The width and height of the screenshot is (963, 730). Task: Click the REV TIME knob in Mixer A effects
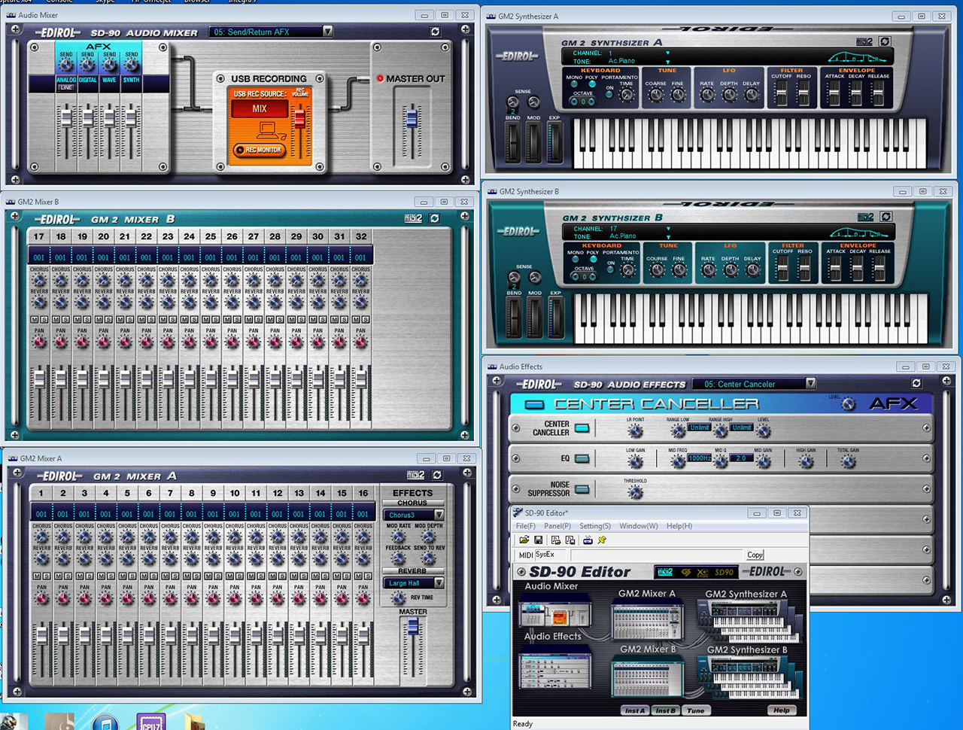click(398, 598)
